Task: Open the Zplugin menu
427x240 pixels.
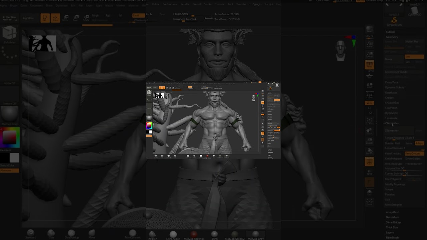Action: click(257, 4)
